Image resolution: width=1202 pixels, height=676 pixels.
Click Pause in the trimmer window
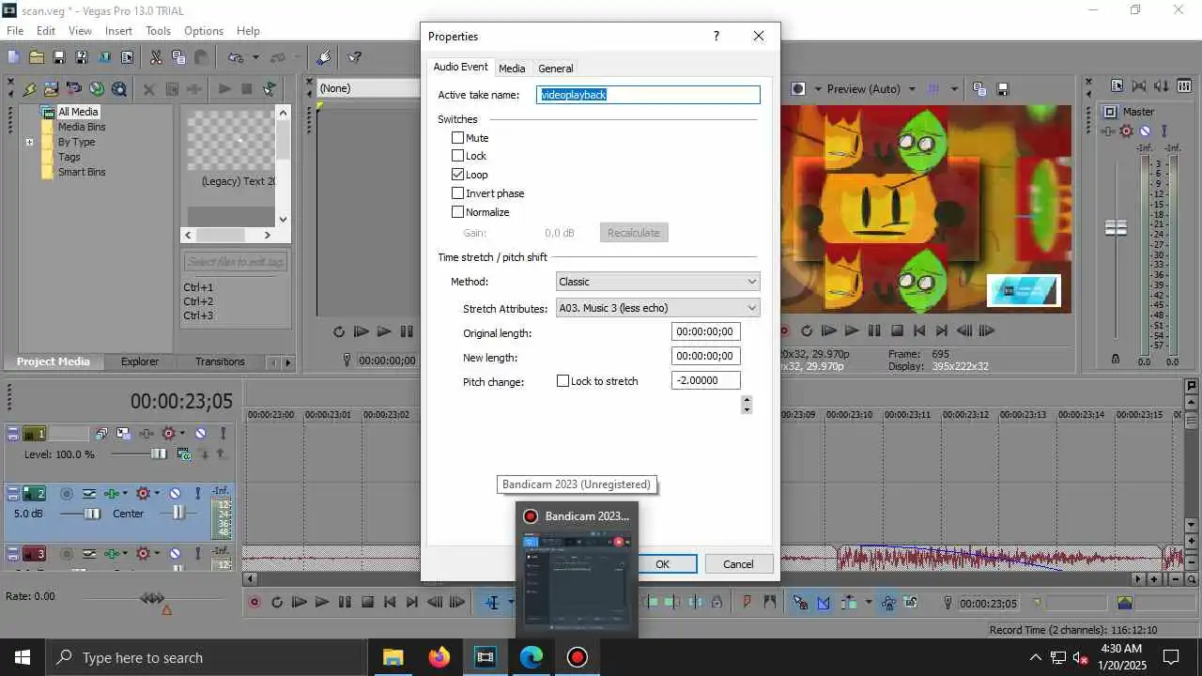[407, 331]
